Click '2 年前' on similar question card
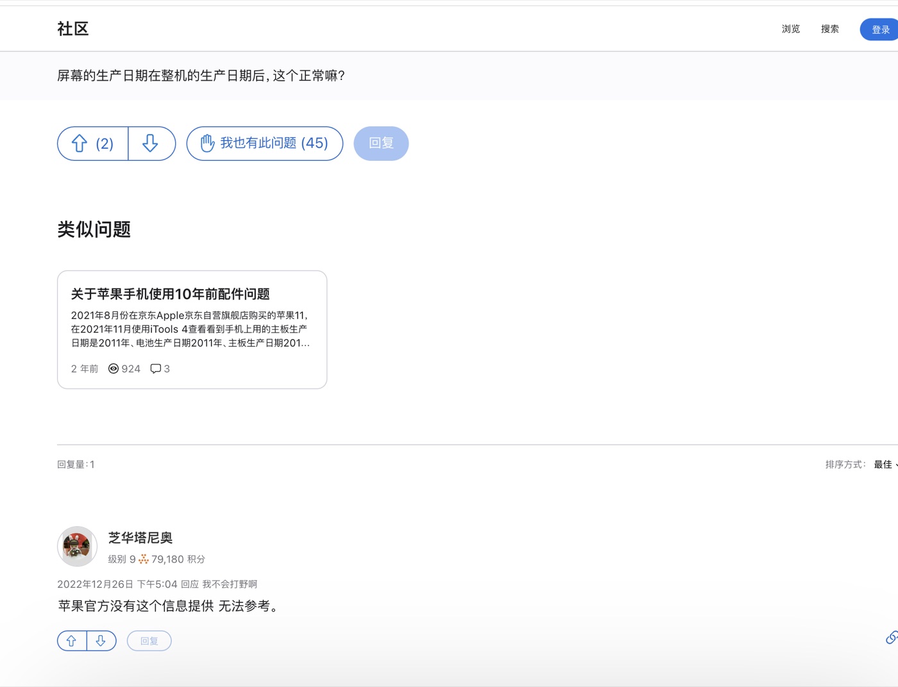The width and height of the screenshot is (898, 687). click(x=85, y=368)
